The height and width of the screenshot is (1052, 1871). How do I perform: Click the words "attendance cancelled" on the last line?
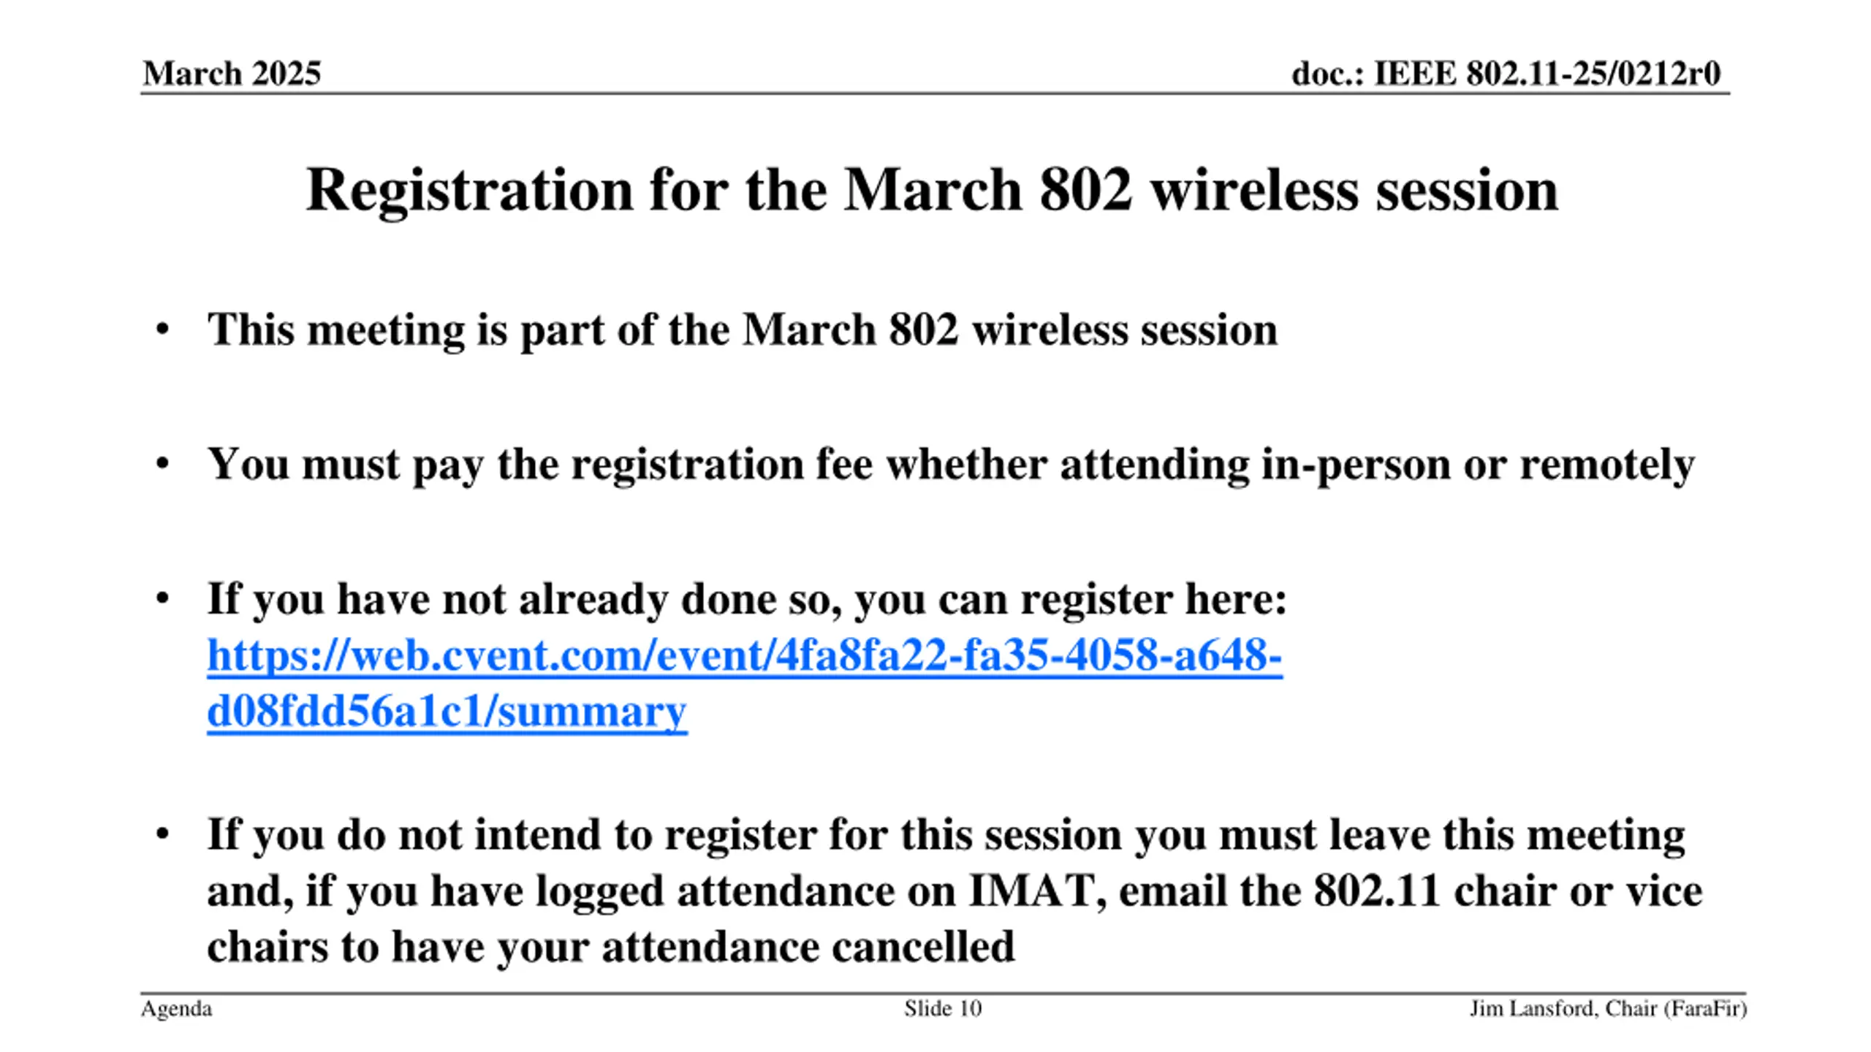coord(808,947)
